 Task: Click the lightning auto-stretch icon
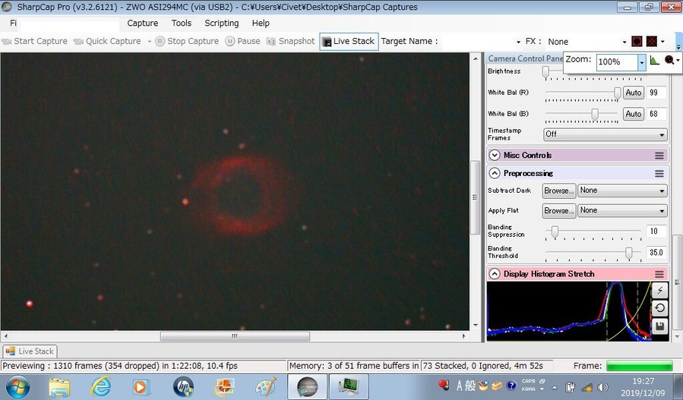click(x=659, y=290)
